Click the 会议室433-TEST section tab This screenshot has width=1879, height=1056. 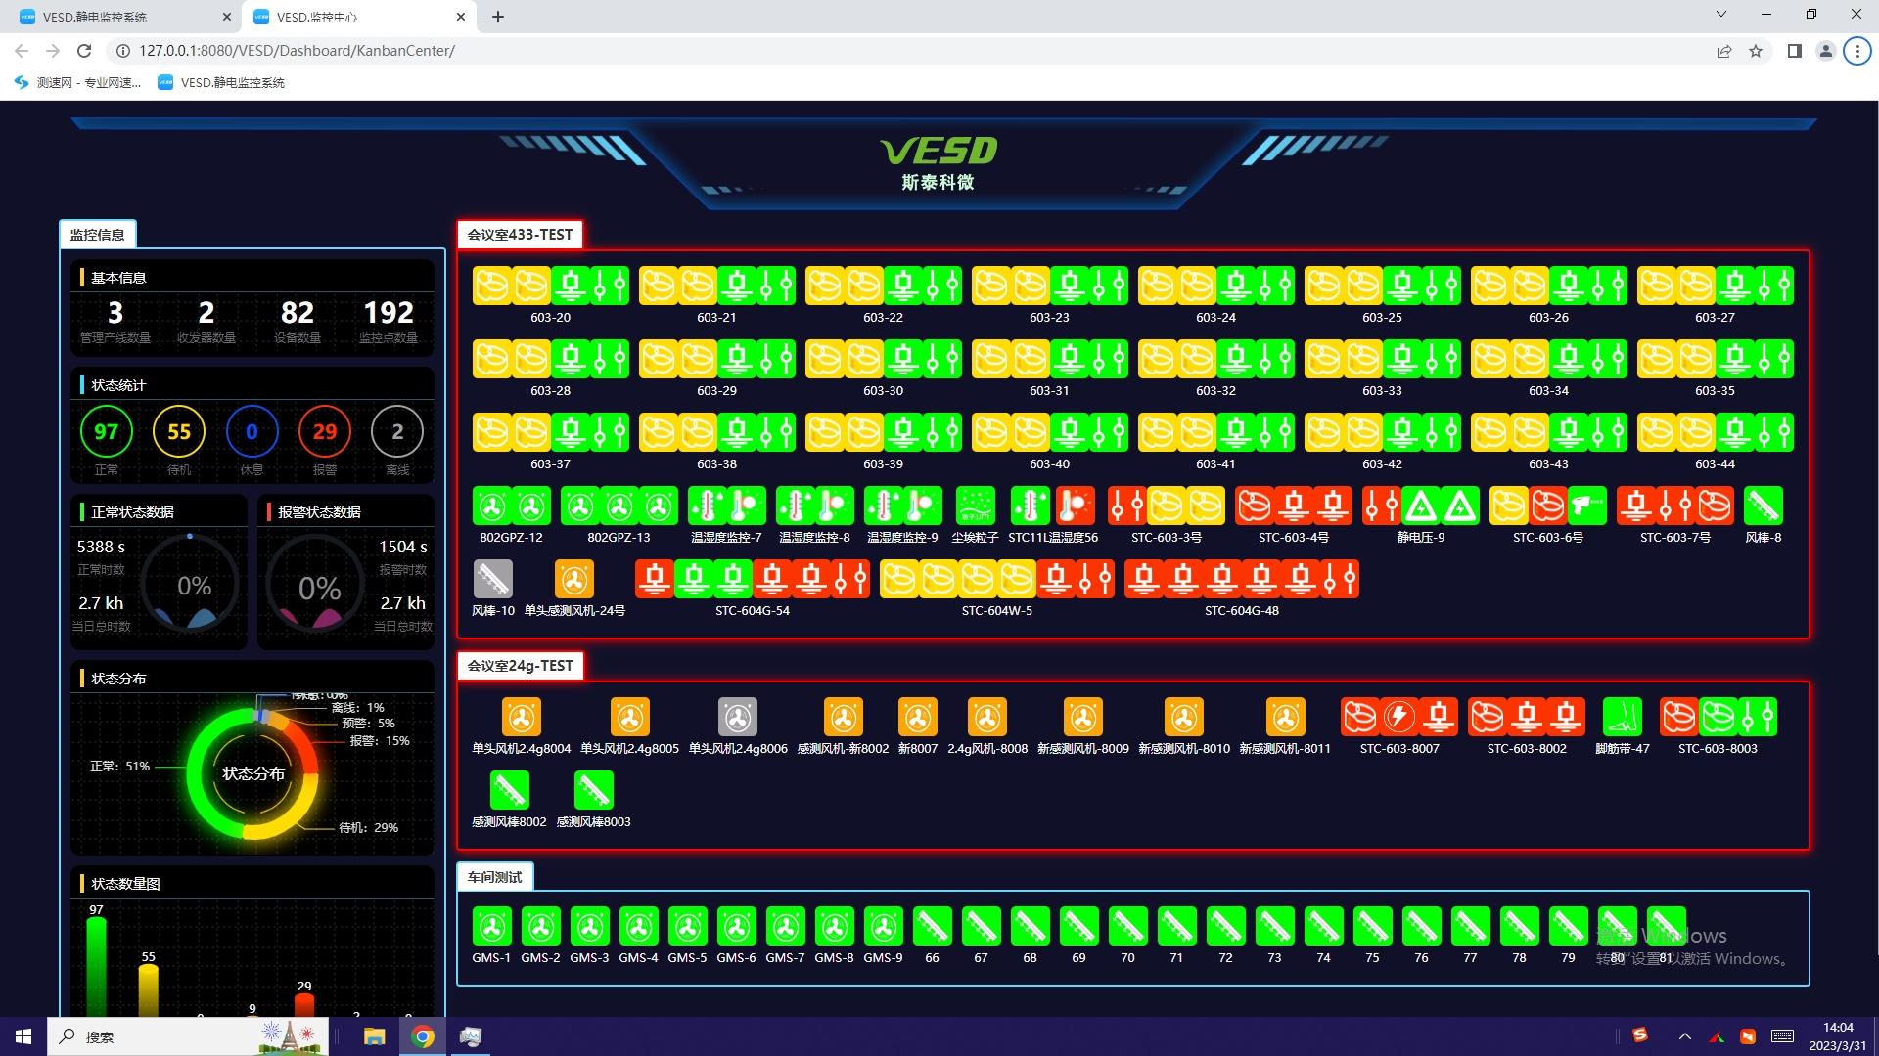click(x=520, y=235)
